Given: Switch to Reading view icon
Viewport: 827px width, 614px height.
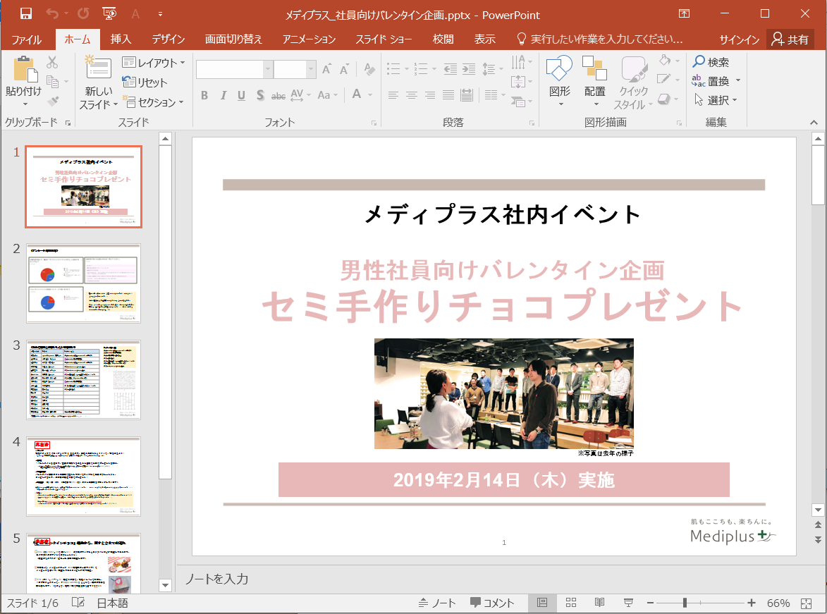Looking at the screenshot, I should 600,603.
